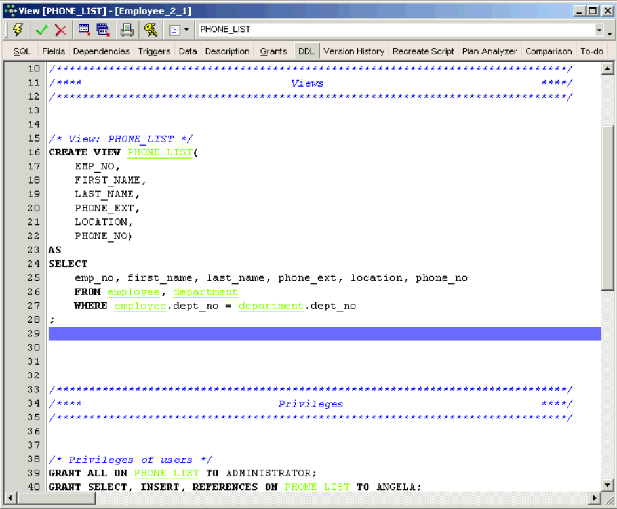Click the department link in WHERE clause

coord(271,306)
